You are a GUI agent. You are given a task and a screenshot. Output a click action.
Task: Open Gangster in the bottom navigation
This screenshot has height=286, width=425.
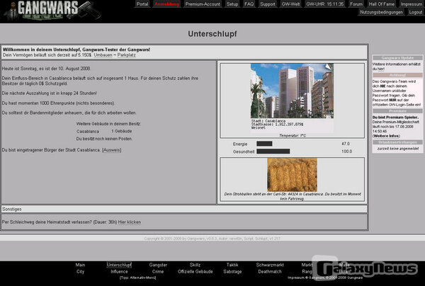click(158, 265)
